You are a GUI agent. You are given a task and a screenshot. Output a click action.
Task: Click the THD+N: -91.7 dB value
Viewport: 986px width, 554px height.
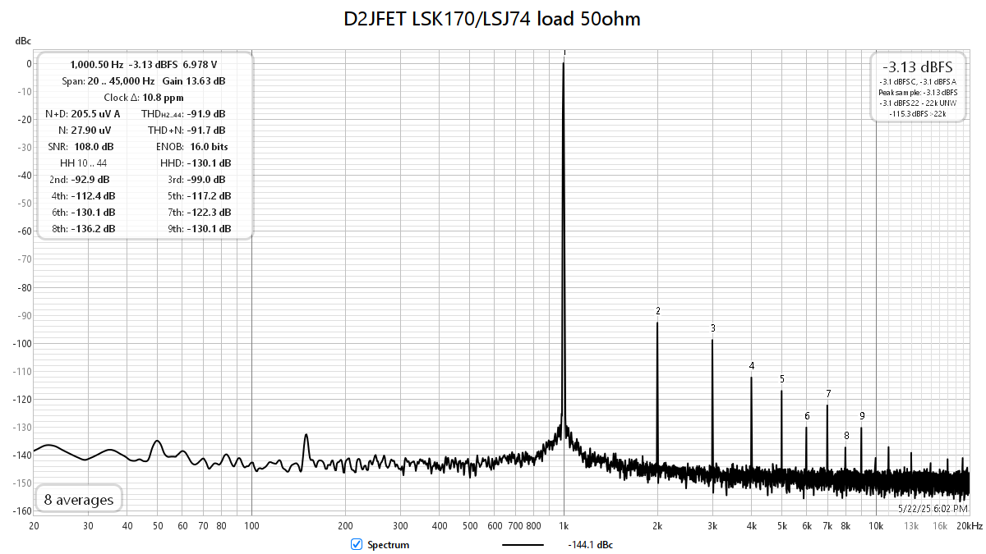pyautogui.click(x=187, y=130)
